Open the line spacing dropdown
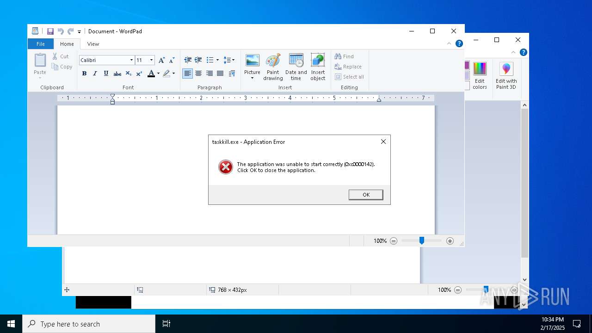 point(229,60)
